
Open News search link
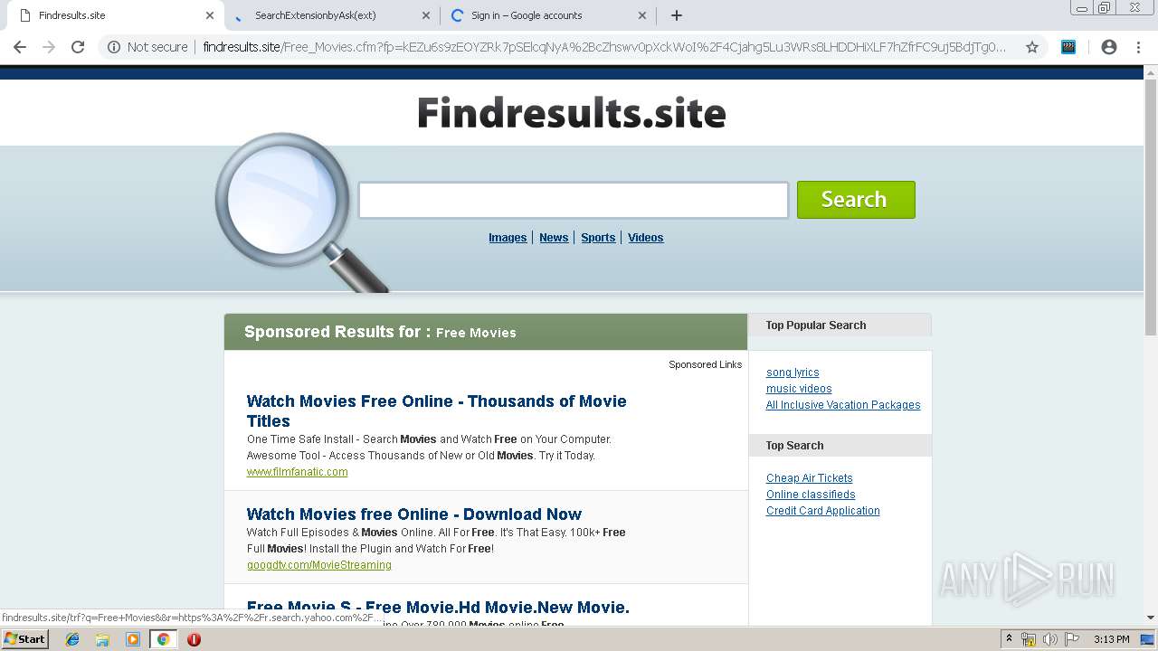click(x=554, y=238)
